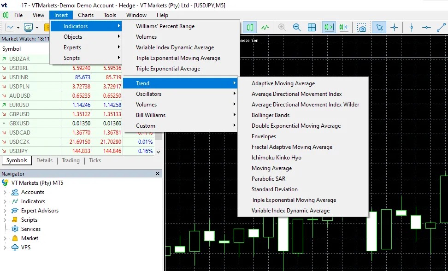Viewport: 448px width, 271px height.
Task: Close the Navigator panel
Action: point(158,174)
